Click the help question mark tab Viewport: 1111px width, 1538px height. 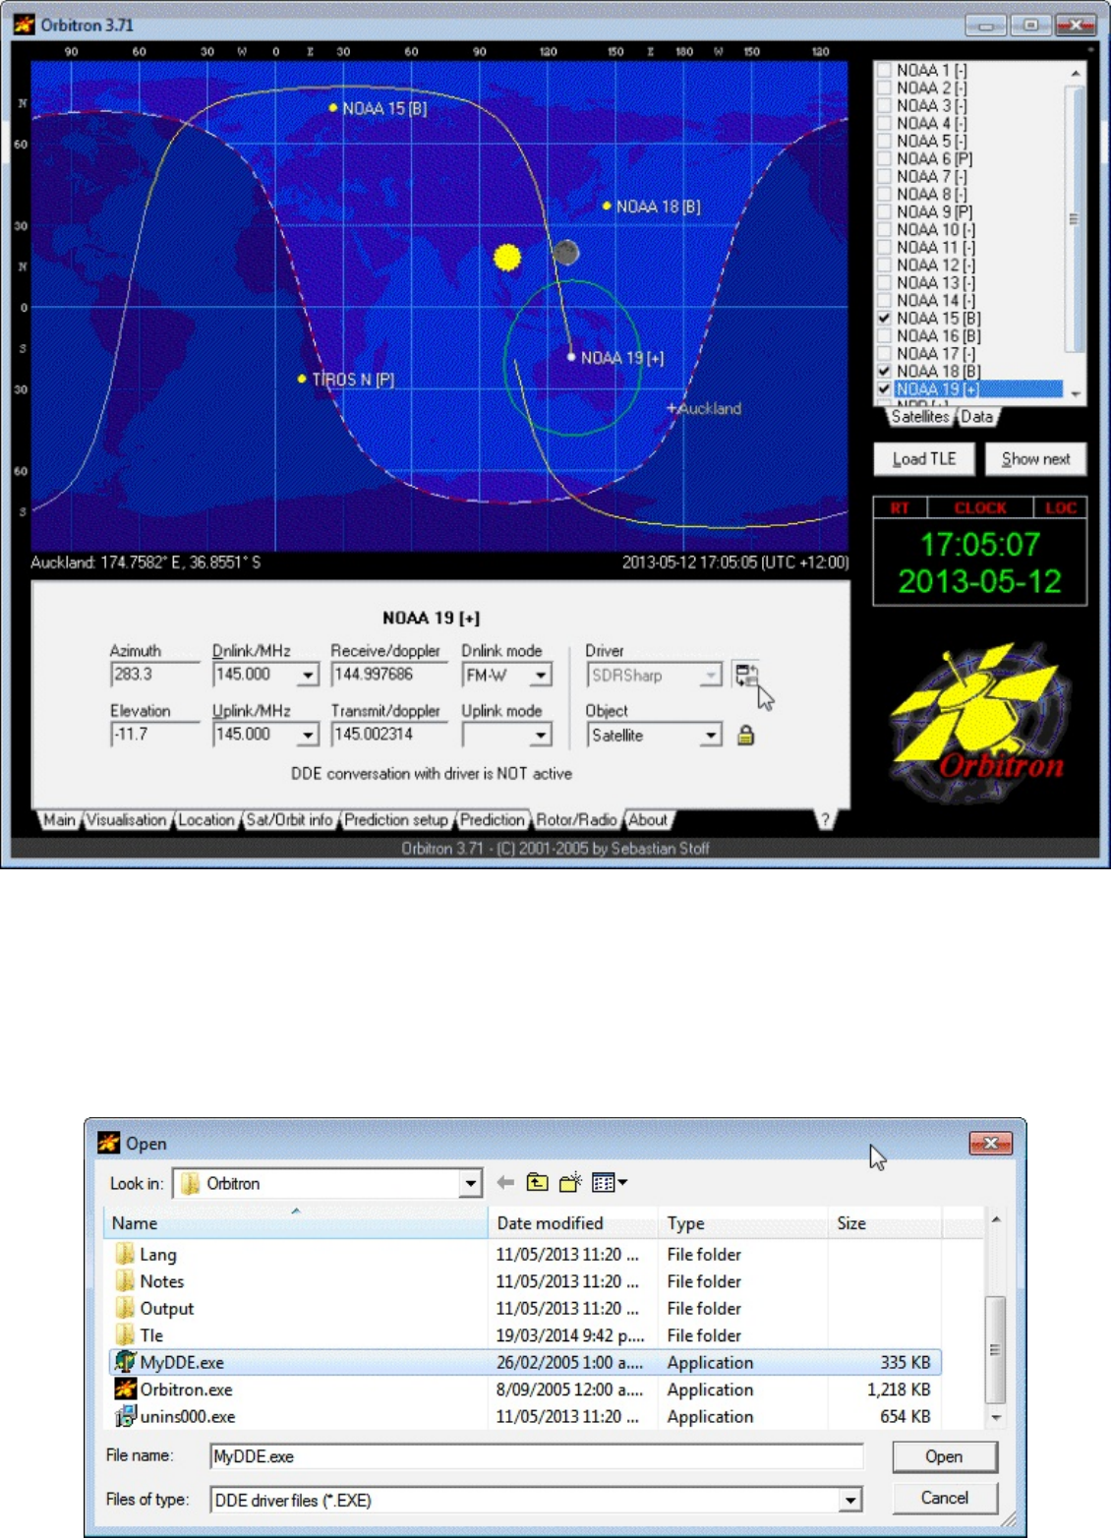(825, 819)
